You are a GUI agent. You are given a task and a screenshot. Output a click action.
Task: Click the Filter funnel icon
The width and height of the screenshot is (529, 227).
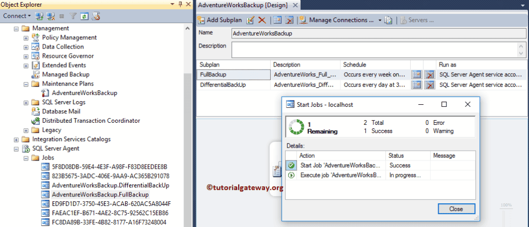[x=72, y=16]
